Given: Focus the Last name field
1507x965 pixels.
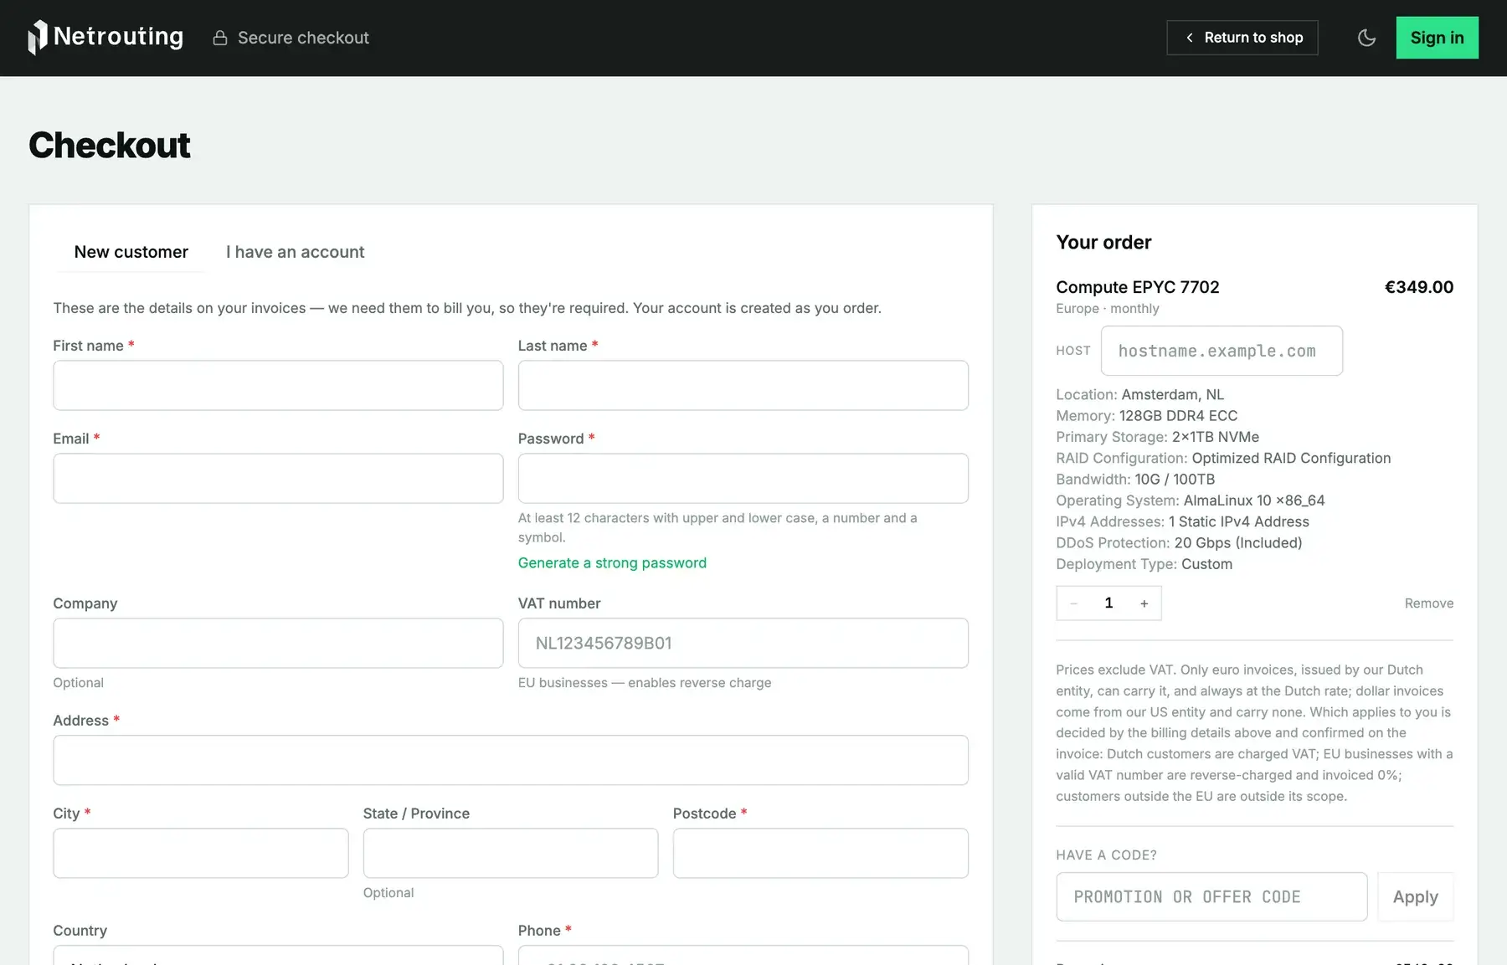Looking at the screenshot, I should 743,385.
